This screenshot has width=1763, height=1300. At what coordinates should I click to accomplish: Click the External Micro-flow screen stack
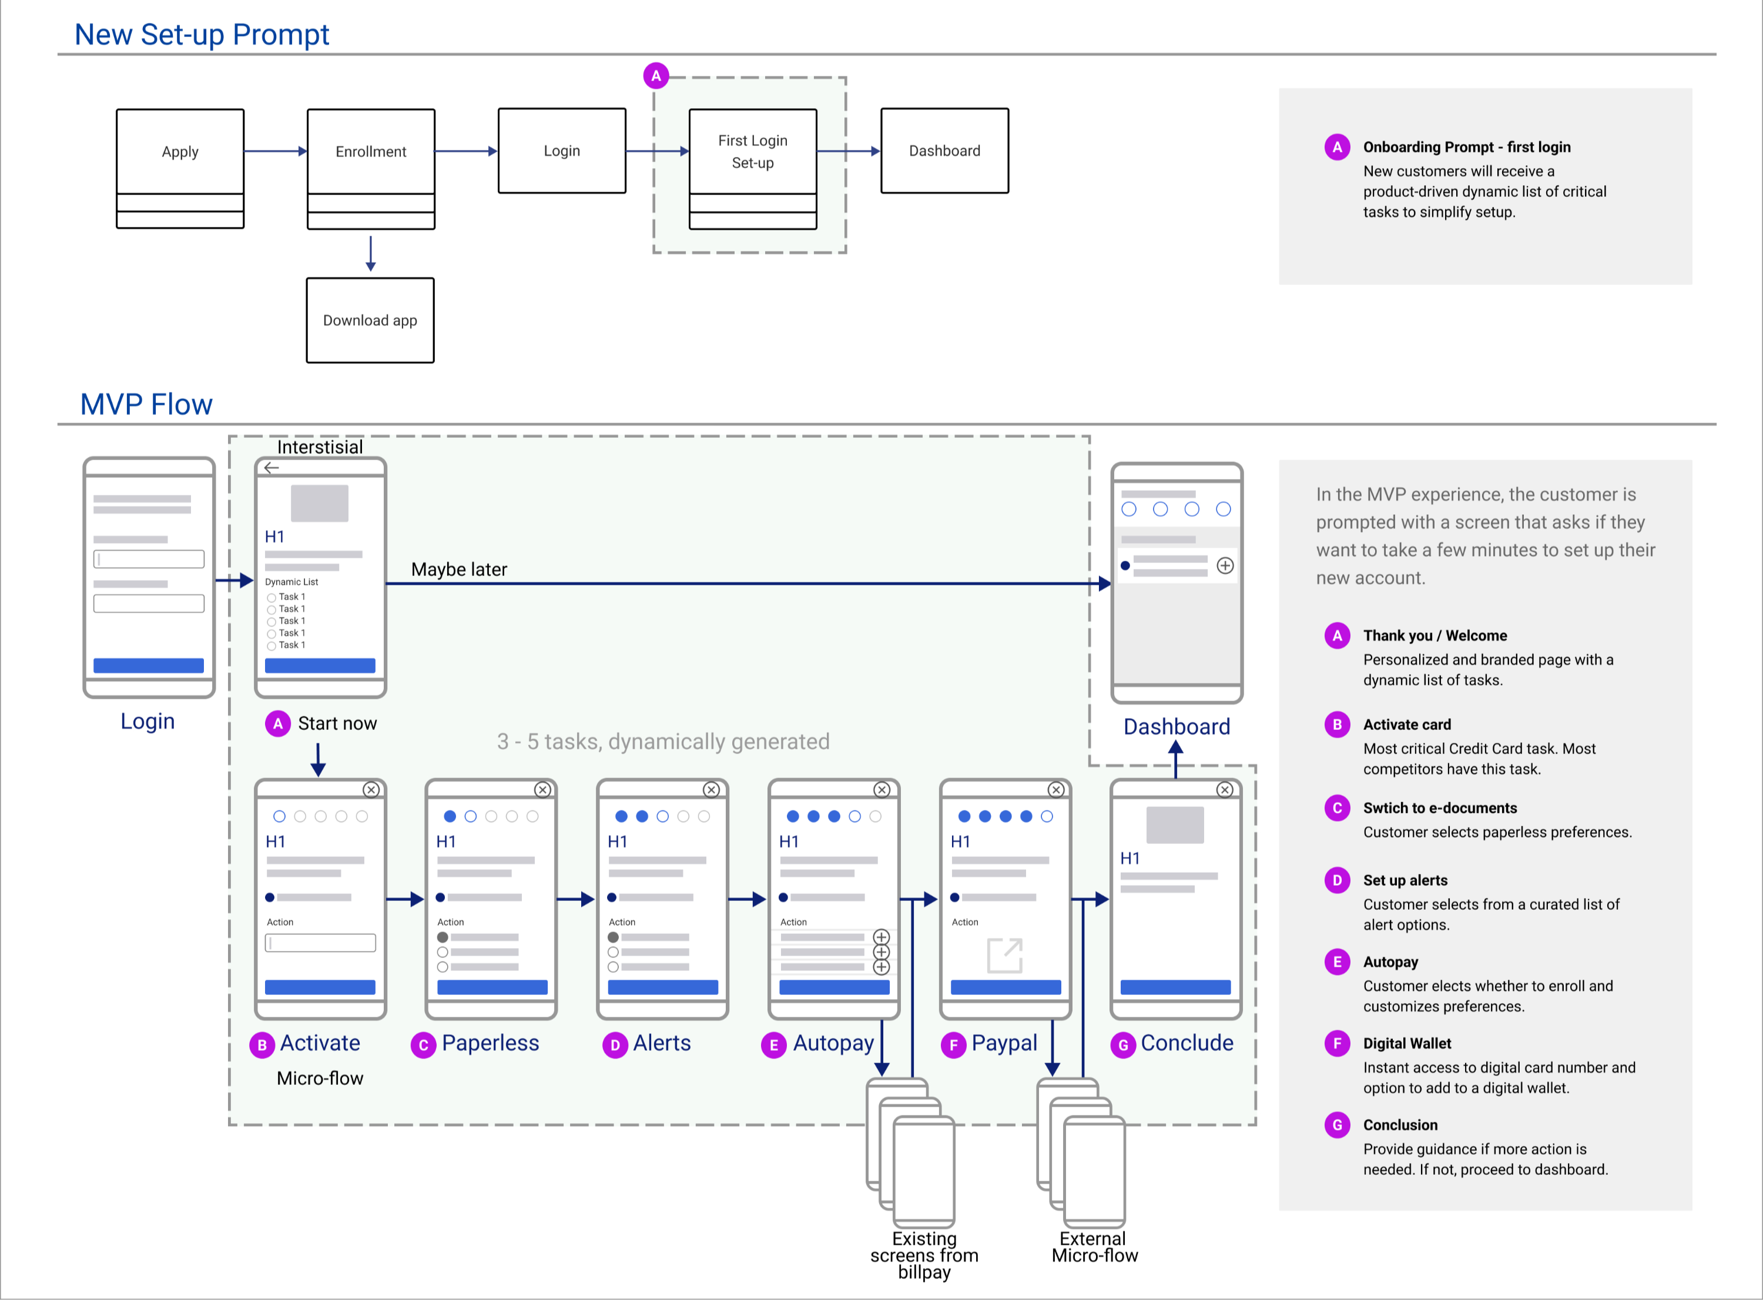coord(1082,1153)
